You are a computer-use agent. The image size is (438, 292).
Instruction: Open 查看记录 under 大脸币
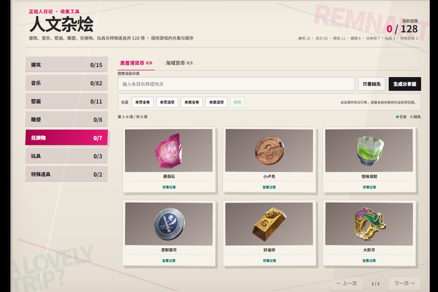369,261
